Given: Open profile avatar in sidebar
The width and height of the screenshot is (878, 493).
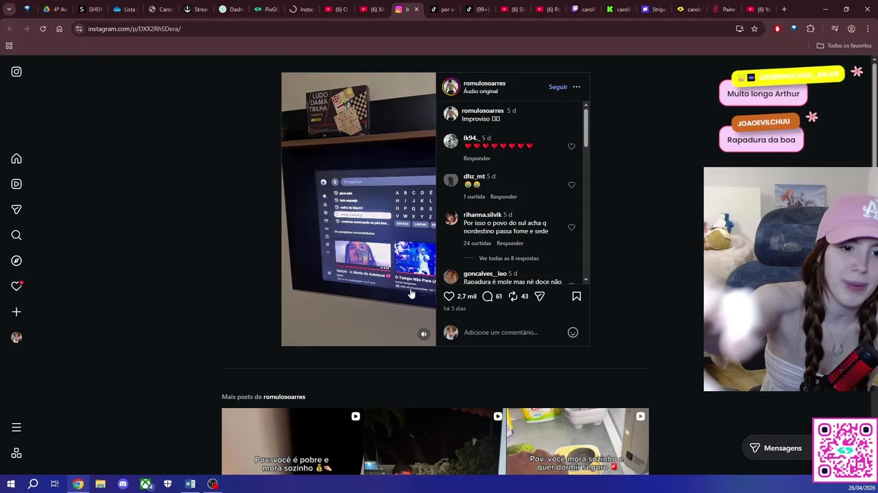Looking at the screenshot, I should click(16, 338).
